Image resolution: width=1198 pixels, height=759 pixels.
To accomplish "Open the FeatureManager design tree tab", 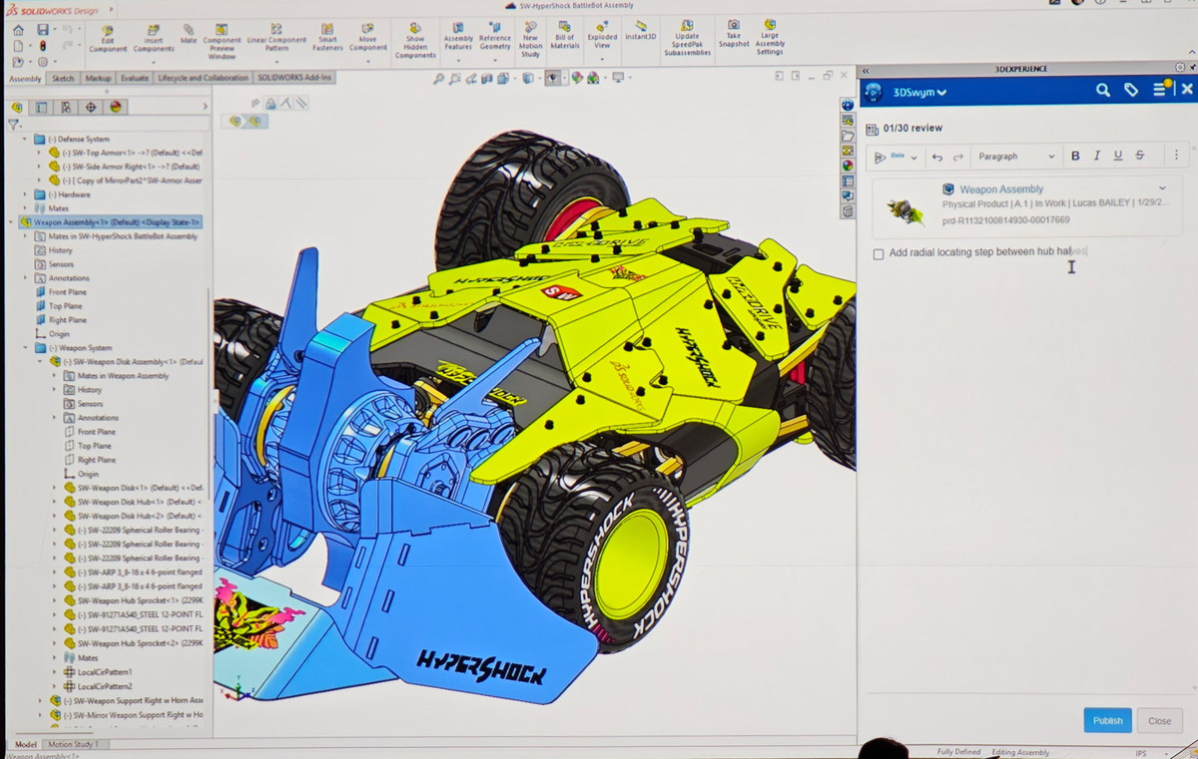I will click(x=17, y=107).
